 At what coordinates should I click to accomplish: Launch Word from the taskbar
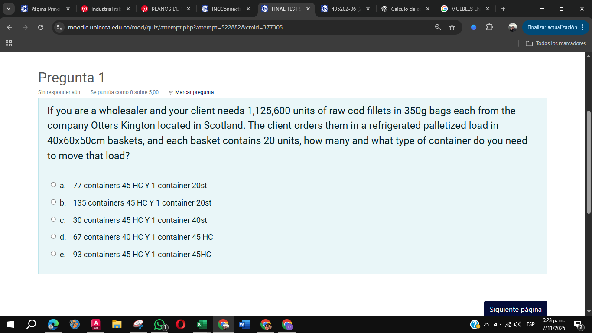[244, 324]
